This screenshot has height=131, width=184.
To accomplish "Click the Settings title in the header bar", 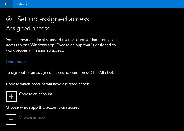I will coord(21,4).
